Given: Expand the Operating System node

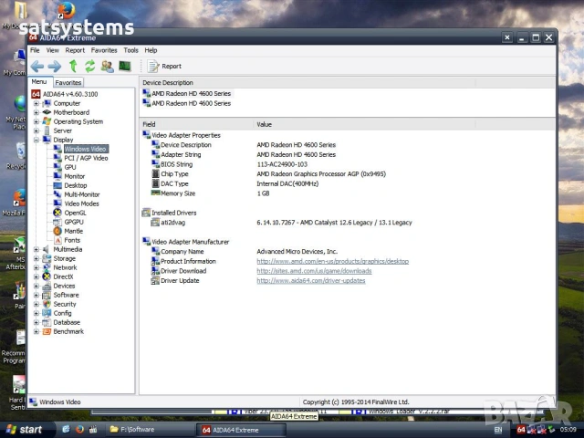Looking at the screenshot, I should click(36, 121).
